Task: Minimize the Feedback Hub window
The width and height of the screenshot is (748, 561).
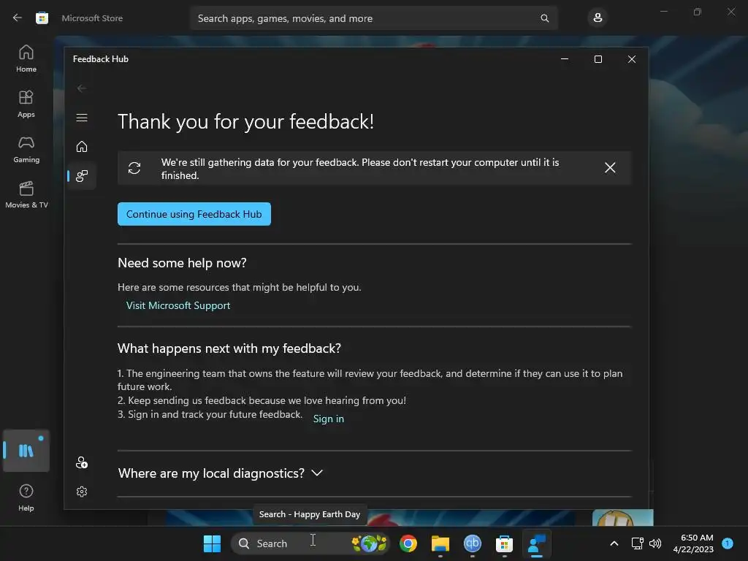Action: pyautogui.click(x=565, y=59)
